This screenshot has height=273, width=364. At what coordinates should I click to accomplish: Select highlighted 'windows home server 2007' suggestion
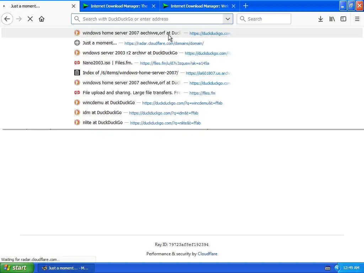[x=182, y=33]
